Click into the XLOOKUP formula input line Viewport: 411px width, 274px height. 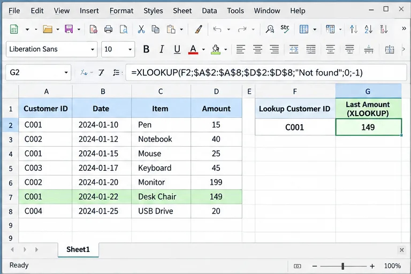pos(266,72)
